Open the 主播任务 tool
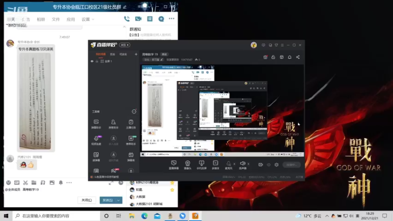The width and height of the screenshot is (393, 221). pyautogui.click(x=131, y=124)
